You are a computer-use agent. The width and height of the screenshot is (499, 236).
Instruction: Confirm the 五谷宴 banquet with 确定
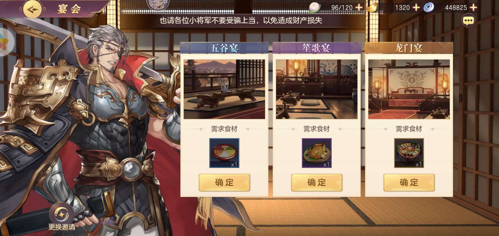224,183
